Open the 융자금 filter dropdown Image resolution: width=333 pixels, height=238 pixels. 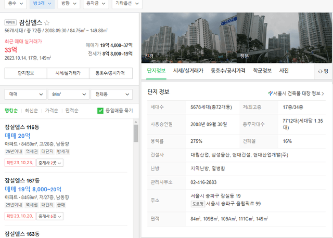coord(96,4)
